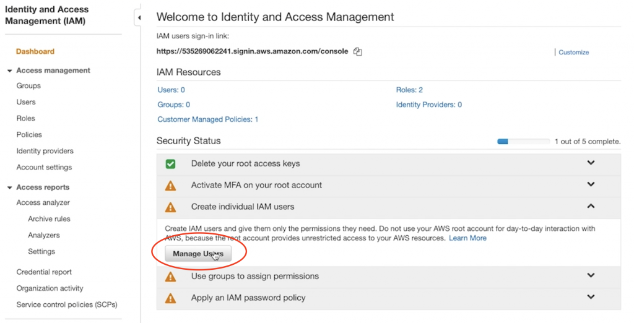Open Analyzers in the sidebar
This screenshot has height=323, width=634.
[44, 235]
